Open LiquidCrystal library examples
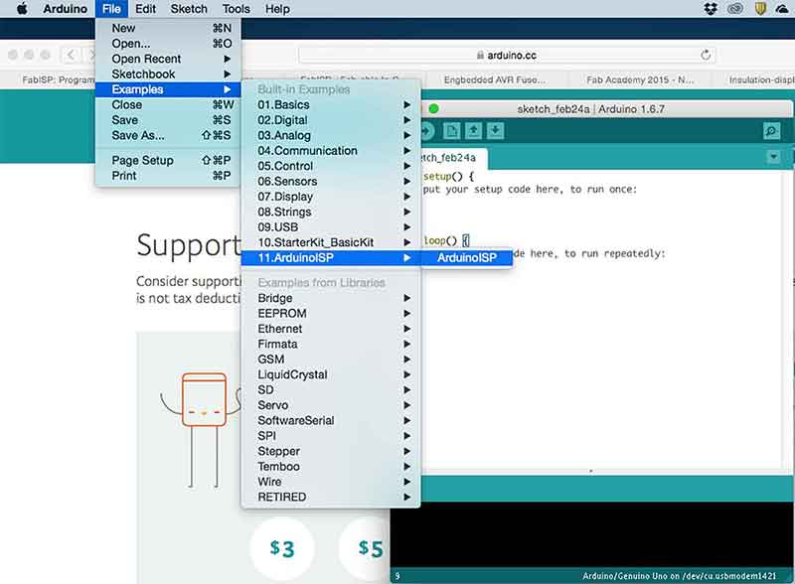795x584 pixels. (x=331, y=374)
